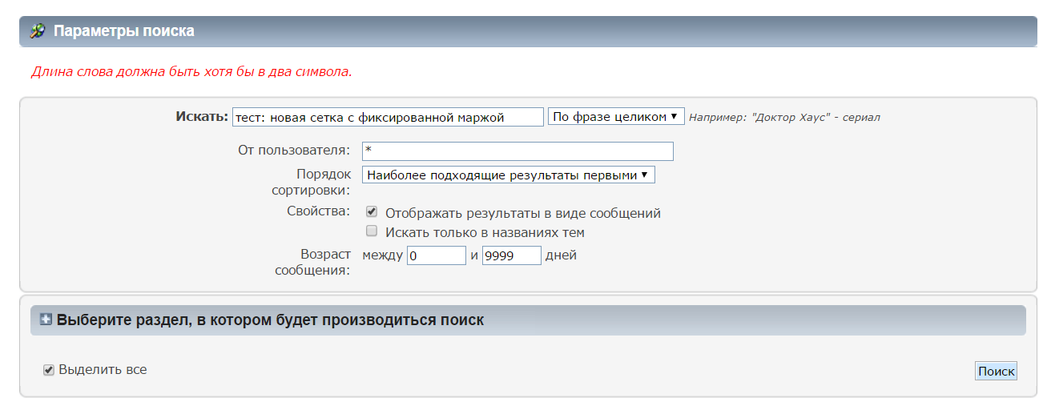This screenshot has height=406, width=1039.
Task: Click the "Например: Доктор Хаус" hint text
Action: coord(784,117)
